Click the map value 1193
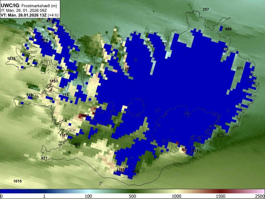Screen dimensions: 265x199 (121, 170)
